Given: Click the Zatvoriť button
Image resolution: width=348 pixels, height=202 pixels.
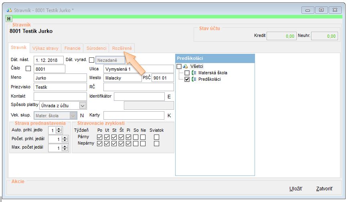Looking at the screenshot, I should 324,189.
